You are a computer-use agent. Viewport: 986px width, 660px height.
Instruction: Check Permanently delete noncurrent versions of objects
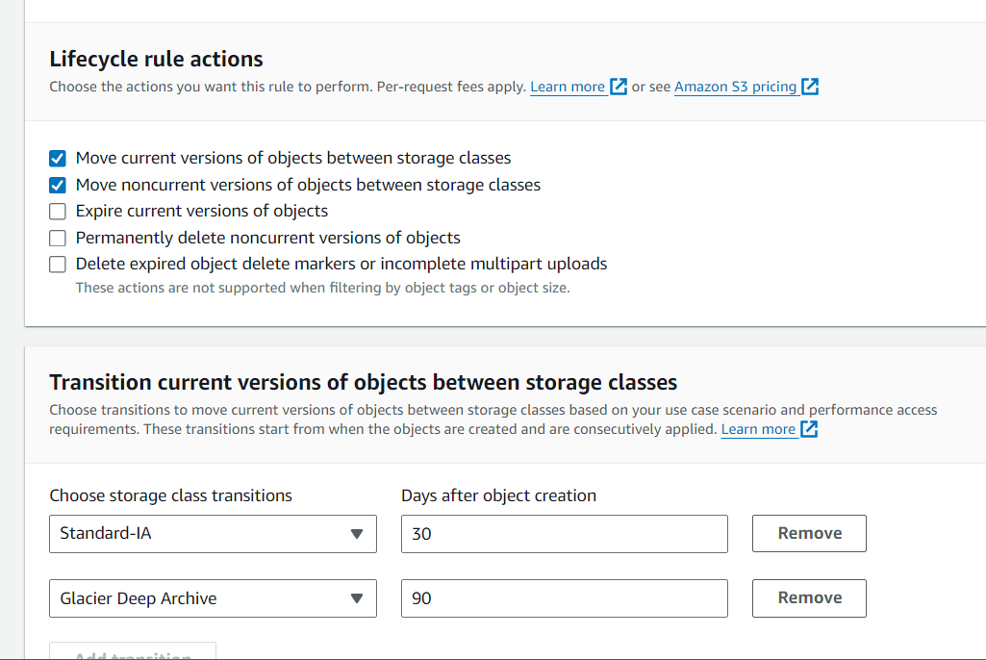click(57, 238)
